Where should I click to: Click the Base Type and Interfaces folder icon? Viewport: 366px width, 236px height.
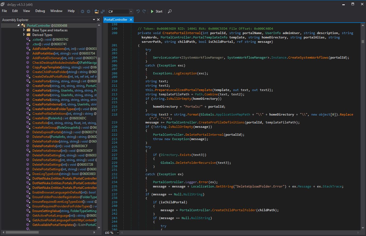pos(28,30)
